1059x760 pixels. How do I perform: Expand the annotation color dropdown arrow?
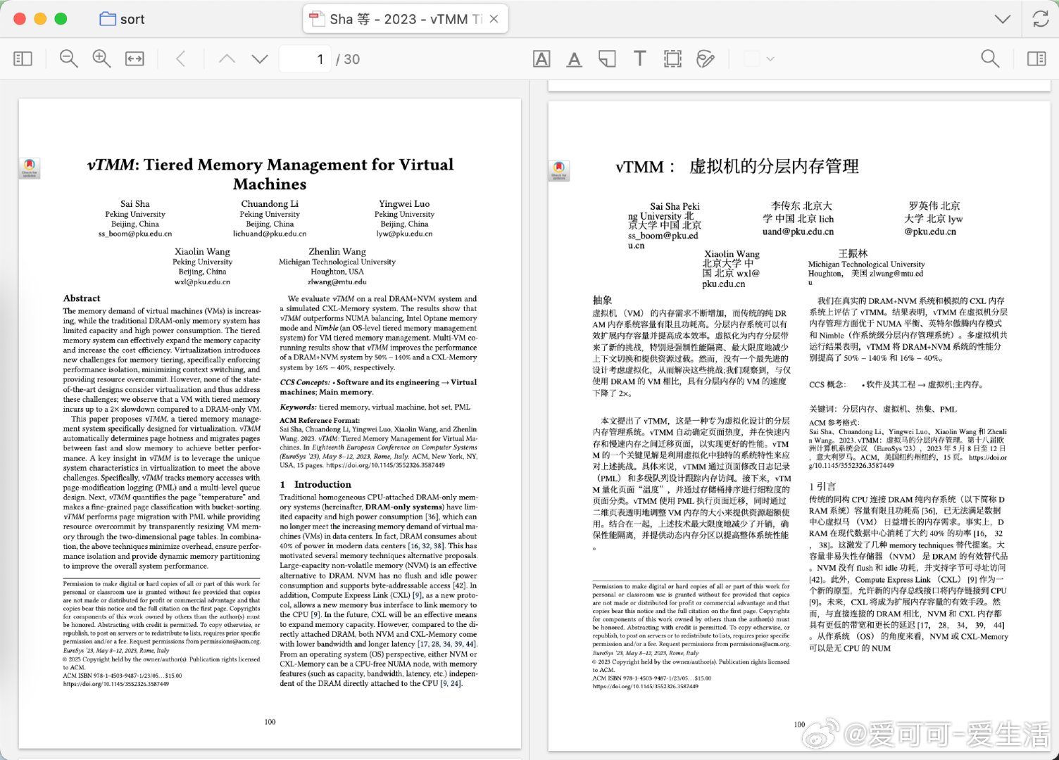pyautogui.click(x=770, y=59)
